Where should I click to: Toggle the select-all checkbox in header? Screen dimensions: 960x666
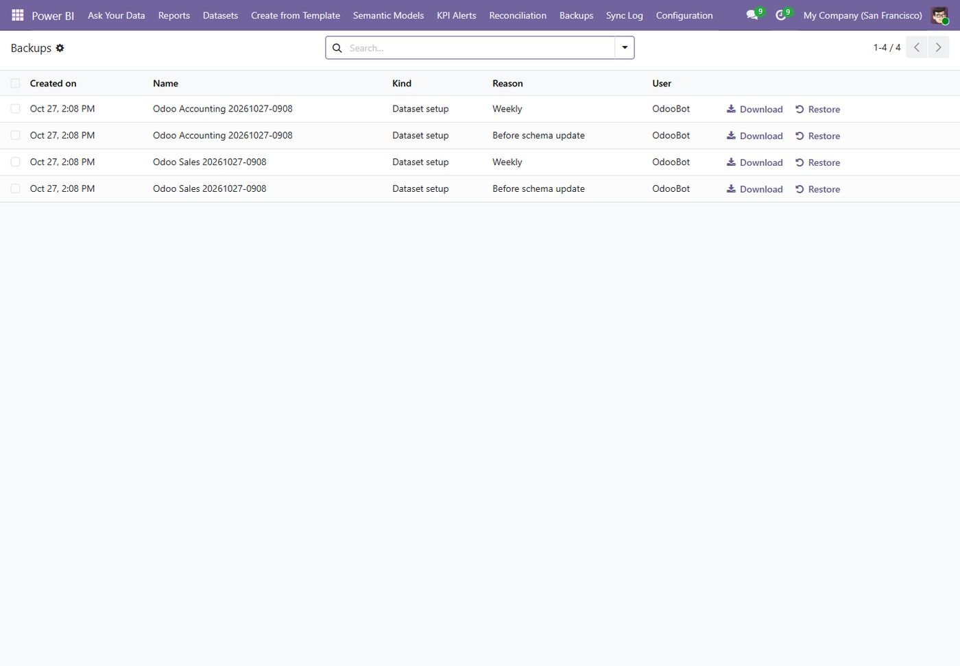point(15,84)
